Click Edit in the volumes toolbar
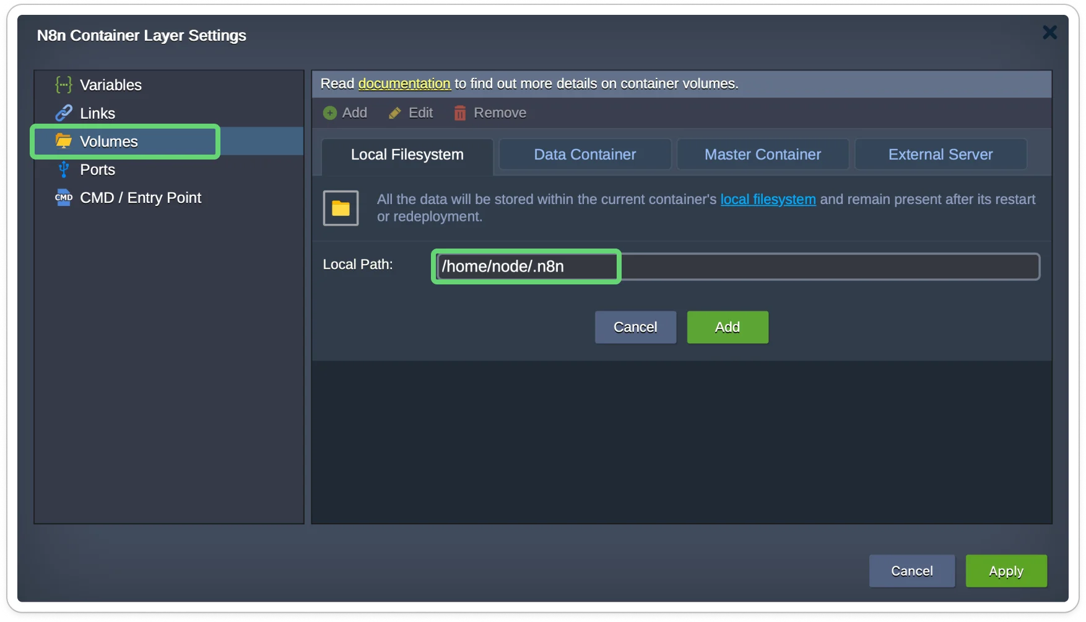 (411, 113)
